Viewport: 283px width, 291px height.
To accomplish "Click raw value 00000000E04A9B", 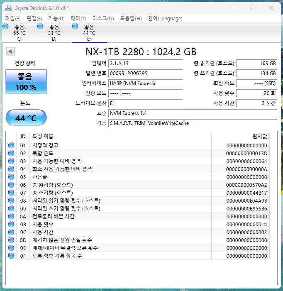I will [246, 201].
